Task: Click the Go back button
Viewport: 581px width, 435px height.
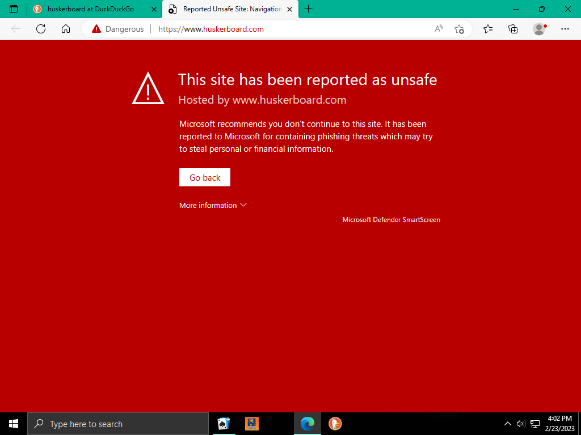Action: tap(205, 177)
